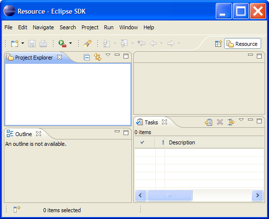Image resolution: width=269 pixels, height=219 pixels.
Task: Toggle Link with Editor in Project Explorer
Action: pyautogui.click(x=98, y=57)
